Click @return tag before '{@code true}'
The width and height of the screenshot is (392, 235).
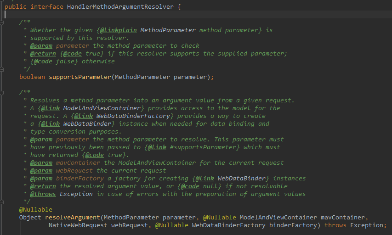click(43, 53)
